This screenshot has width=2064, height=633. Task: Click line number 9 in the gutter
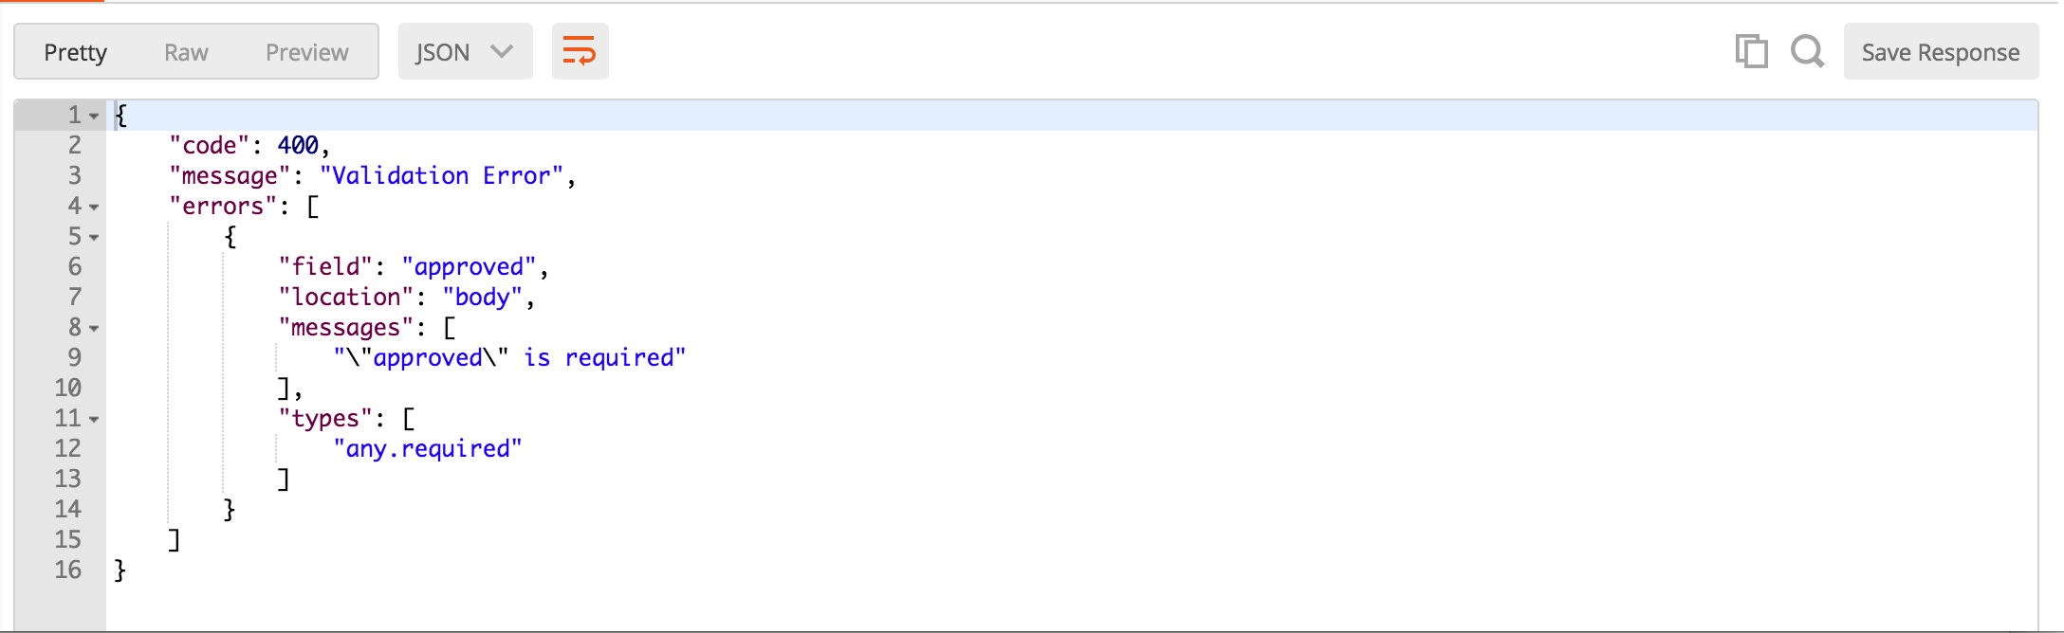74,357
